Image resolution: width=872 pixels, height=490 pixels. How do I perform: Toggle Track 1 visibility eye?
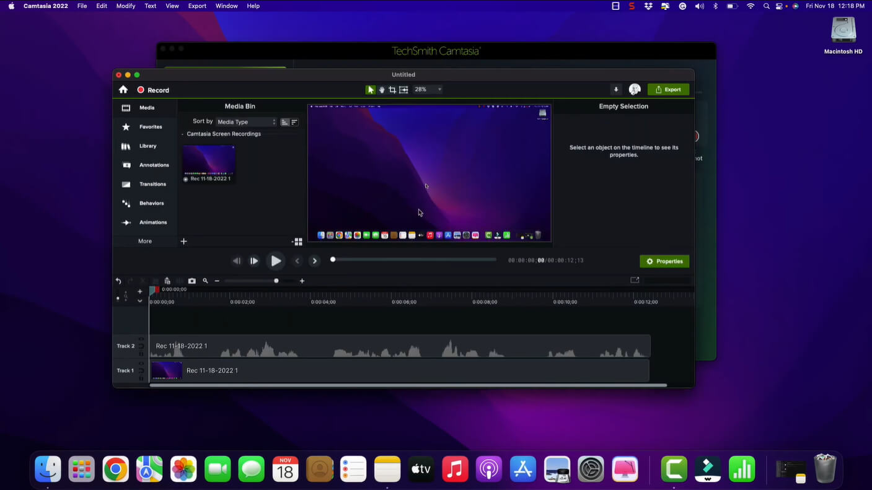(141, 363)
